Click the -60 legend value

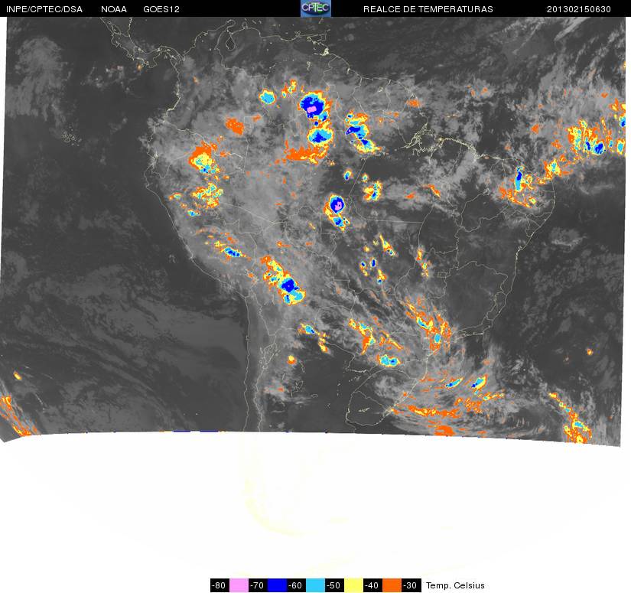pos(296,585)
